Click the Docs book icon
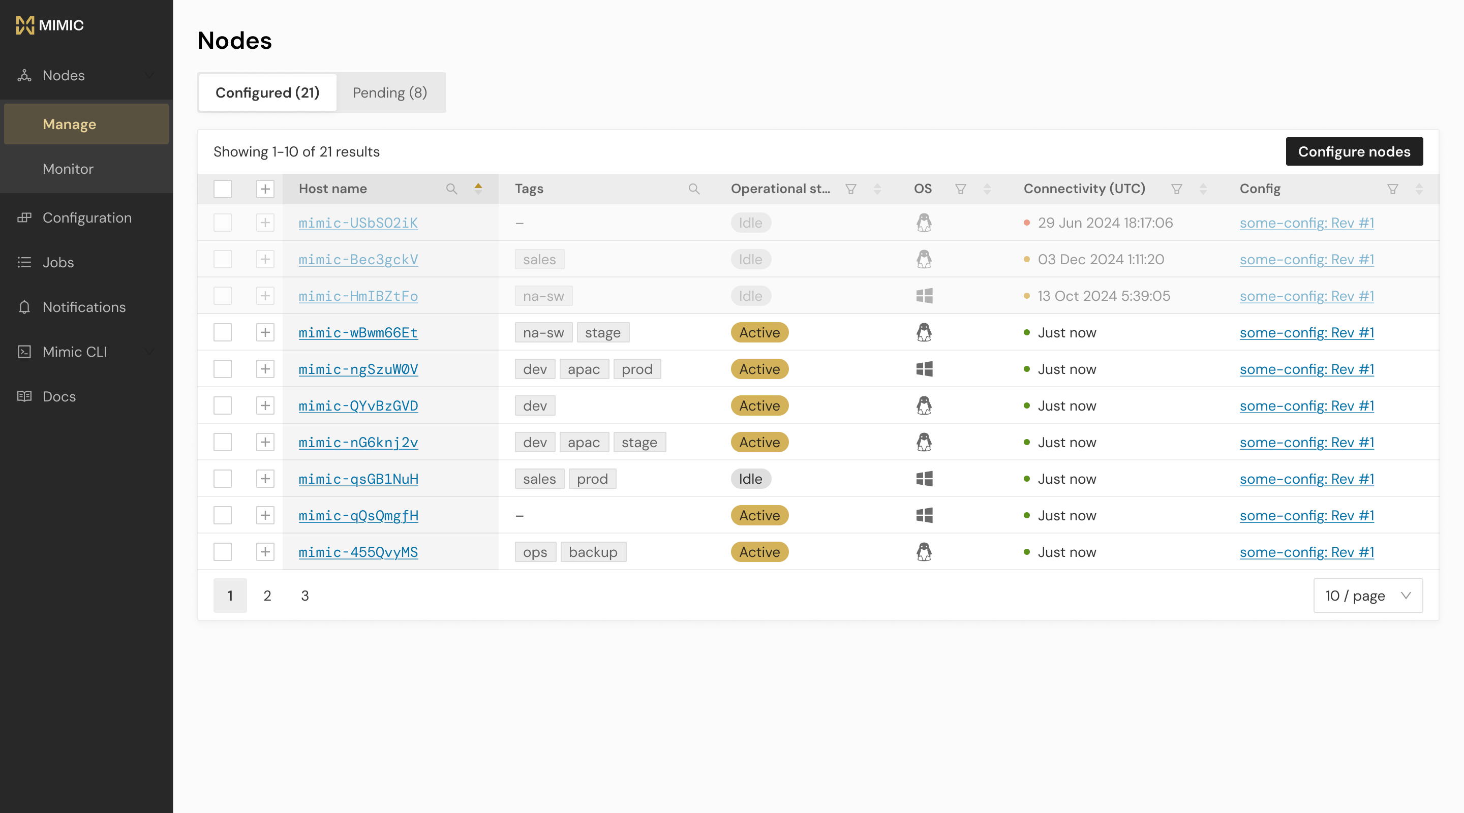The image size is (1464, 813). (x=24, y=396)
